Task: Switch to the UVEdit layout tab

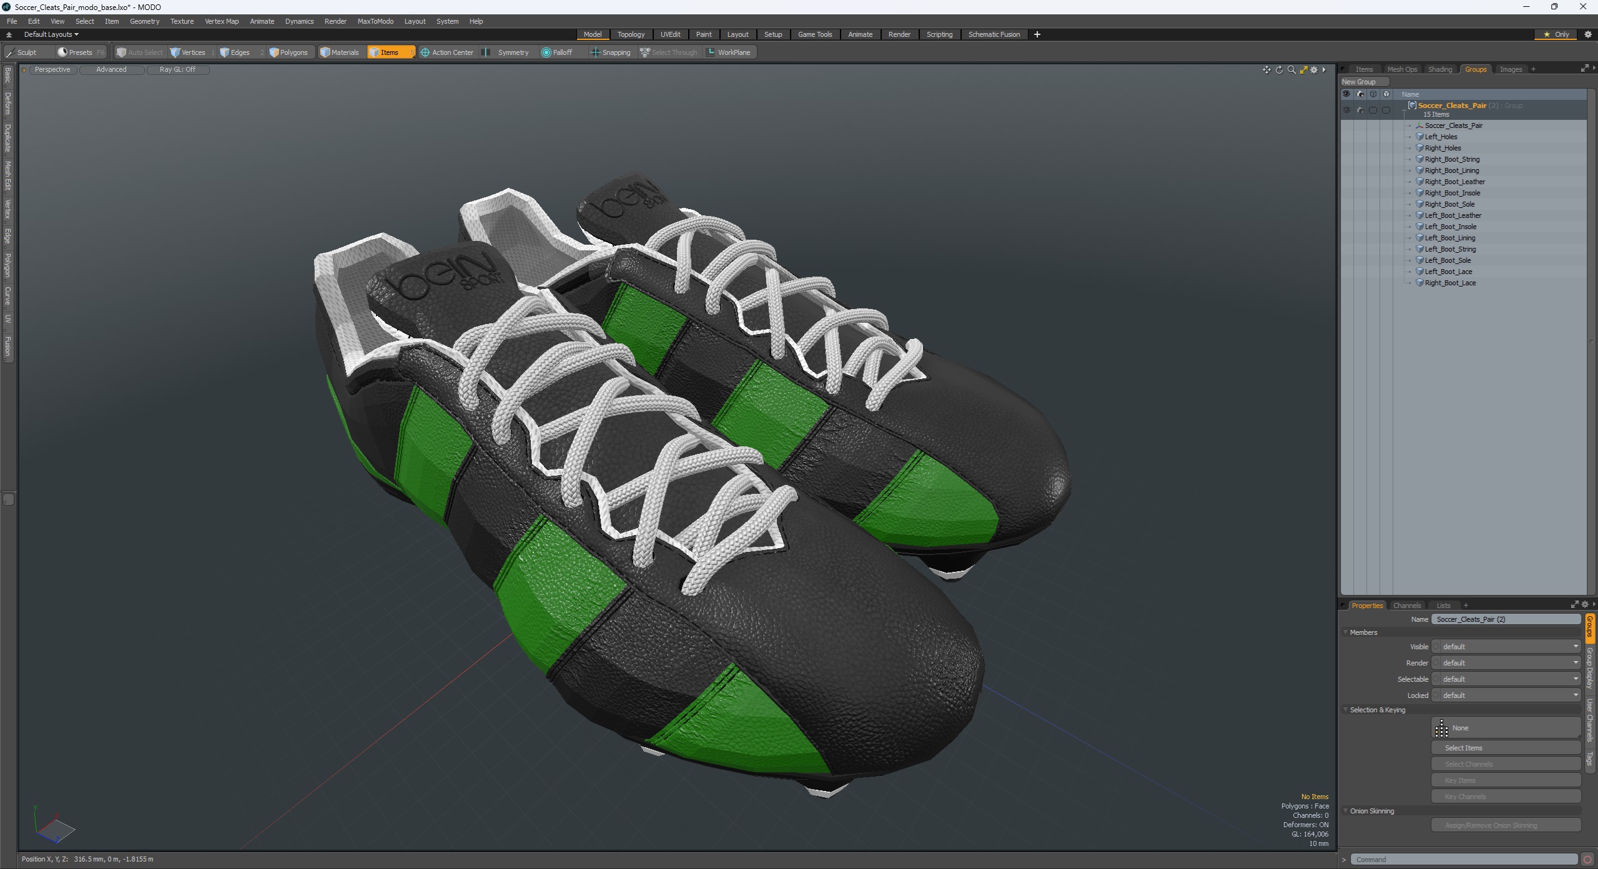Action: pyautogui.click(x=670, y=34)
